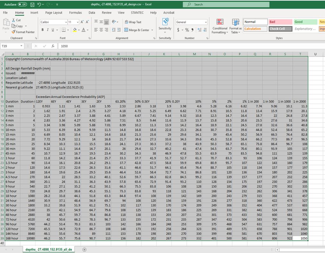Save the workbook with the floppy disk icon
The image size is (325, 253).
(x=32, y=4)
